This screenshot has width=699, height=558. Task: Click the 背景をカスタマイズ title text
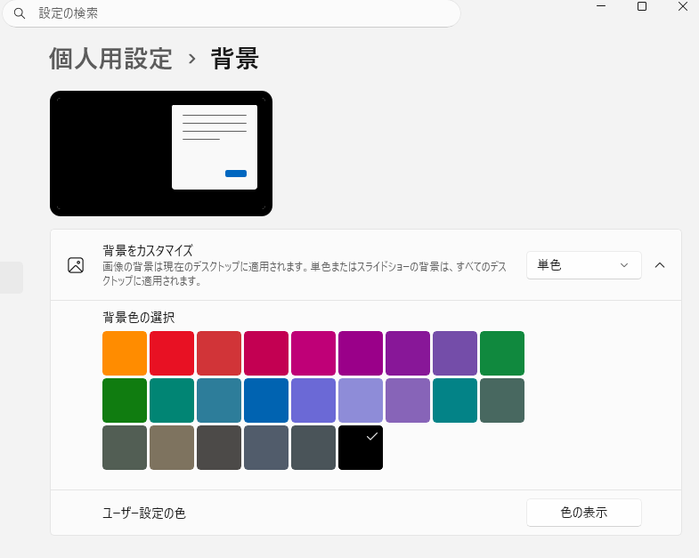point(148,250)
